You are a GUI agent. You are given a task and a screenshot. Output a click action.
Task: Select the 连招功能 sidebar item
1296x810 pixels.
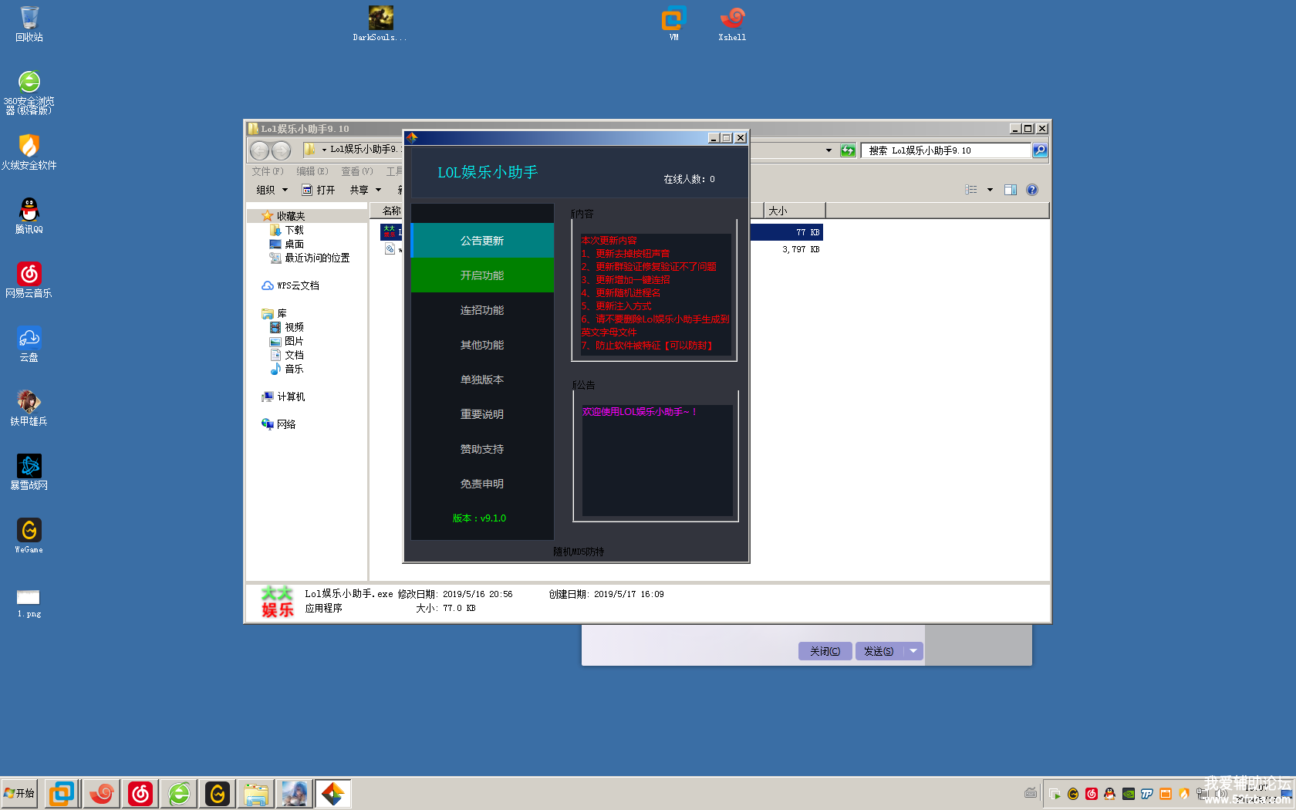tap(482, 310)
